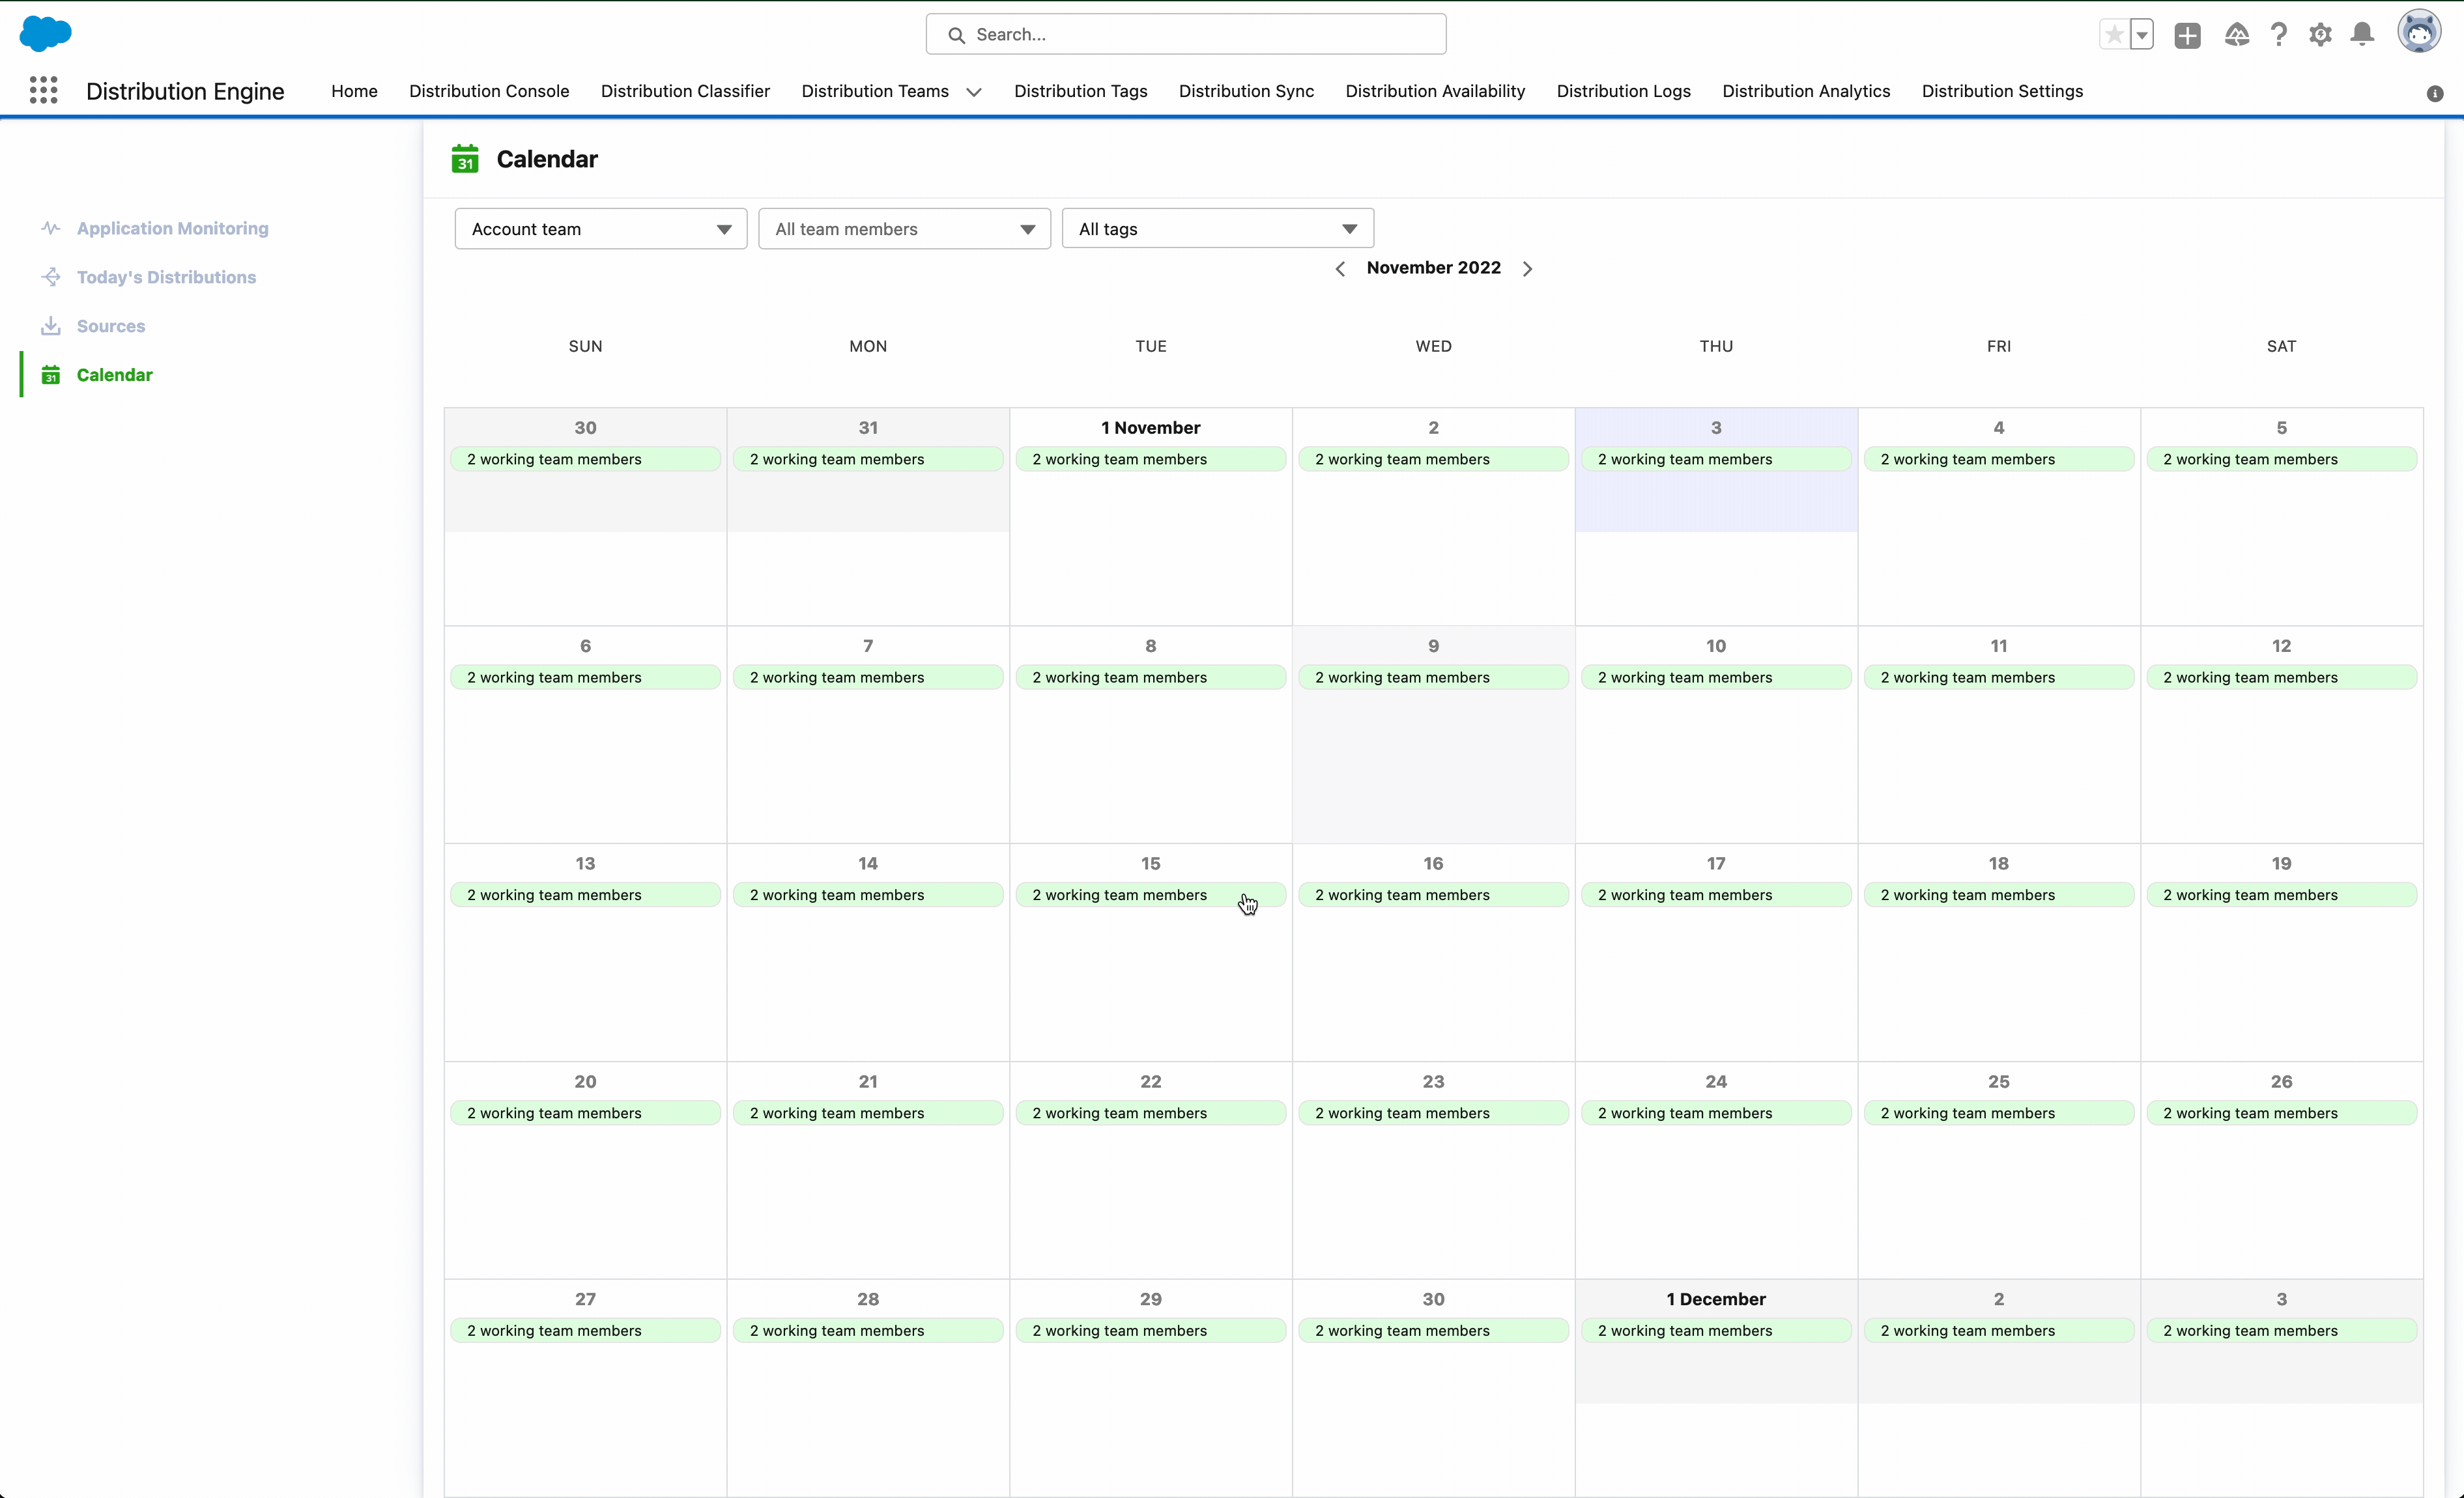
Task: Open the Distribution Availability tab
Action: pos(1435,91)
